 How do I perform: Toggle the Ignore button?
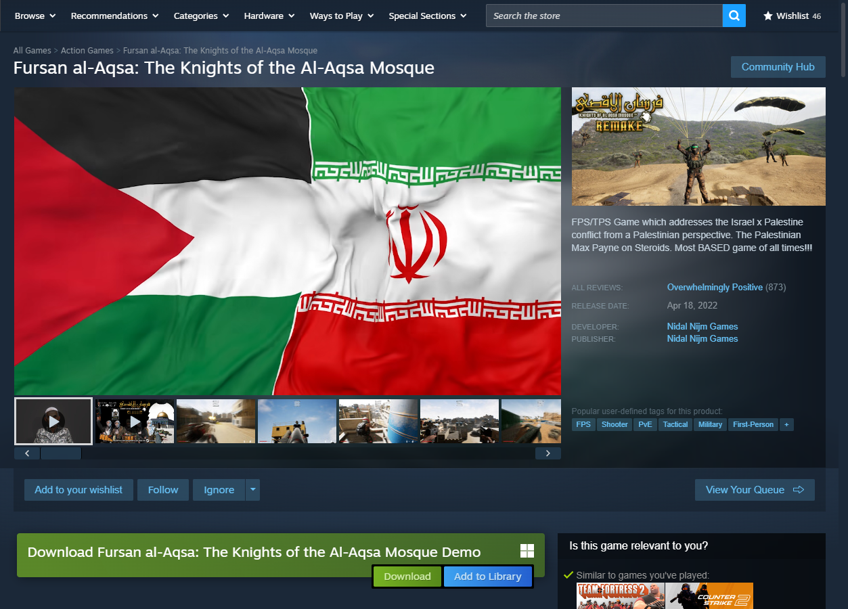pyautogui.click(x=219, y=489)
